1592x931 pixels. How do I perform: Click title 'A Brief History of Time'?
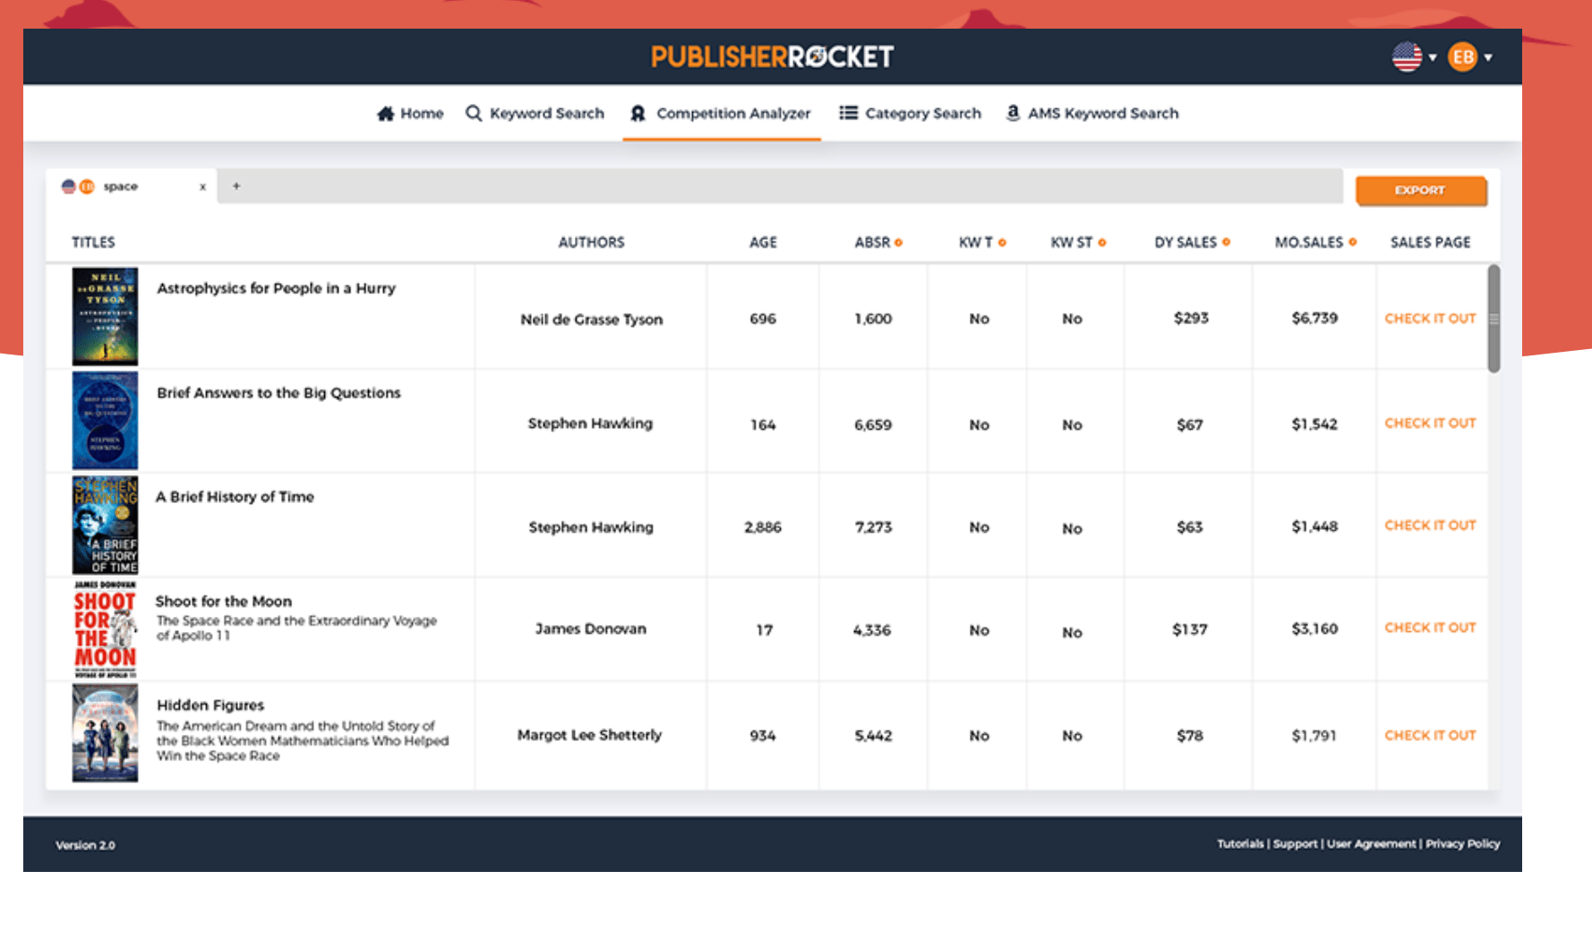coord(235,497)
